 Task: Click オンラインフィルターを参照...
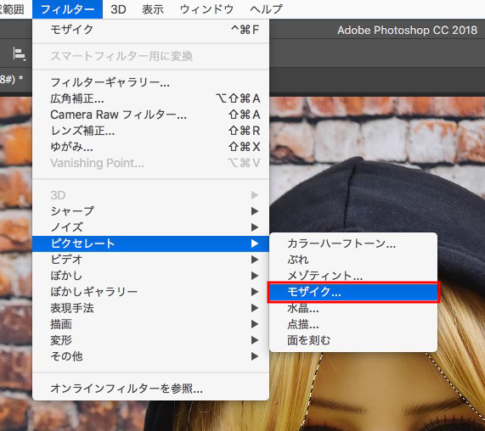point(150,388)
